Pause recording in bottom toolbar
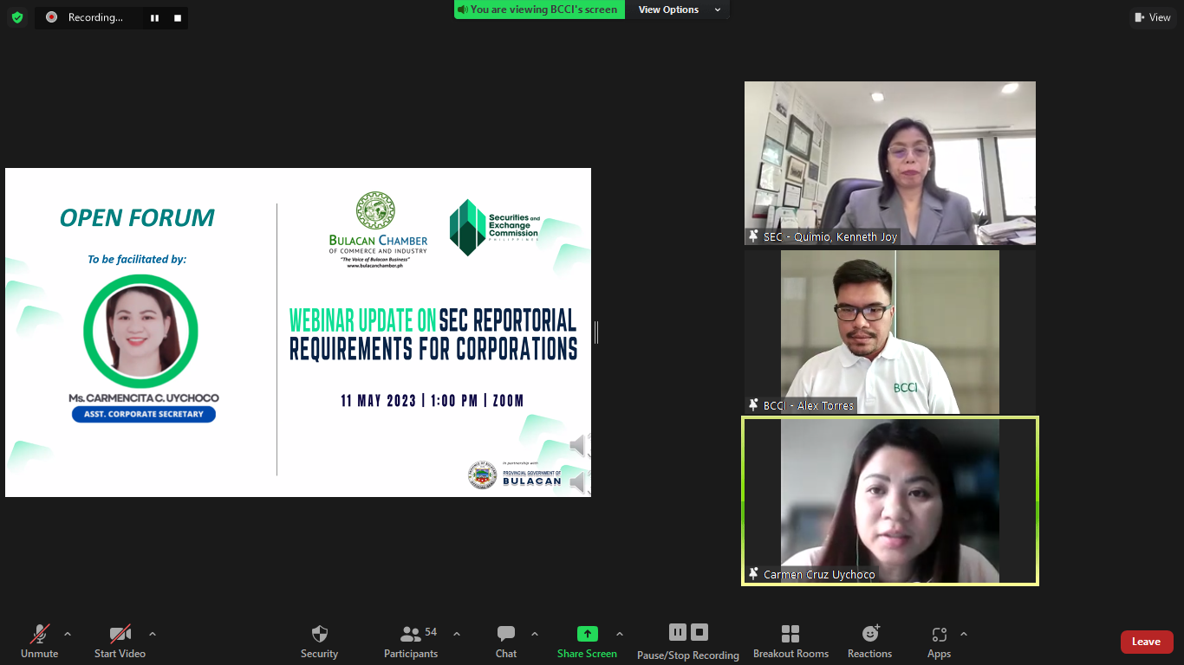The width and height of the screenshot is (1184, 665). [x=678, y=632]
